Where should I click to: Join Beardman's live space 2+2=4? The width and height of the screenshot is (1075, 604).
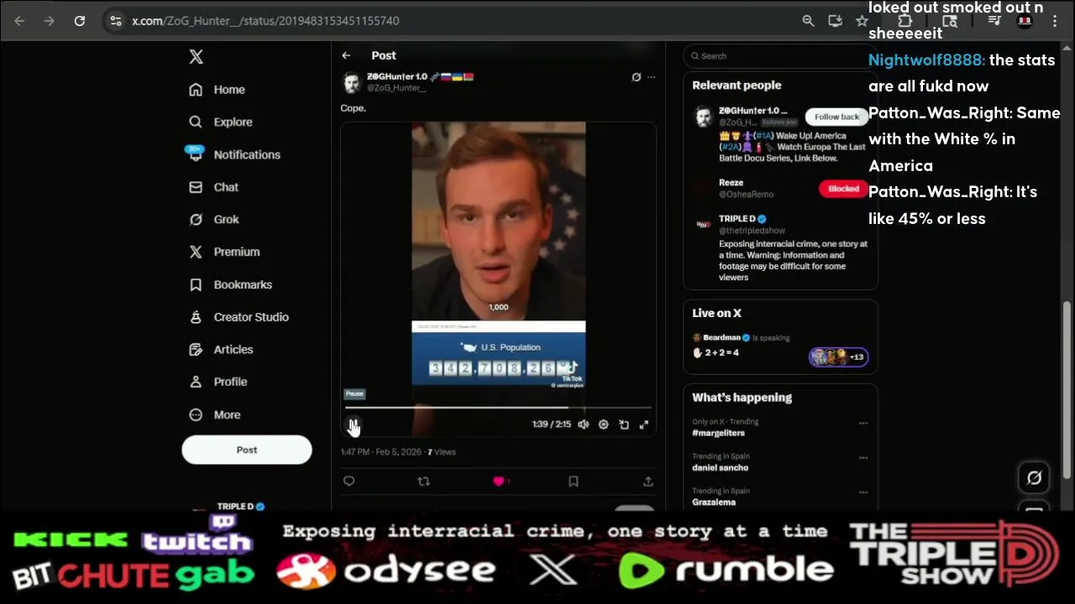point(780,345)
